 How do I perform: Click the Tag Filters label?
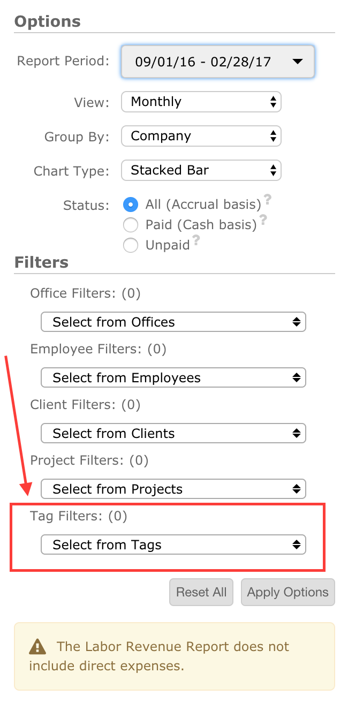(79, 516)
